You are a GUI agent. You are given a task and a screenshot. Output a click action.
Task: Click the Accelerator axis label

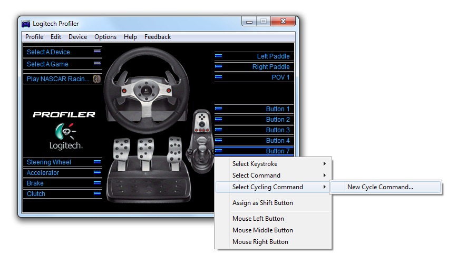(x=43, y=172)
